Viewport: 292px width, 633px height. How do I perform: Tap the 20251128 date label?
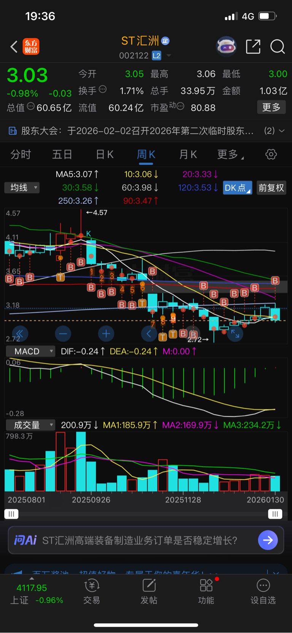pos(183,500)
